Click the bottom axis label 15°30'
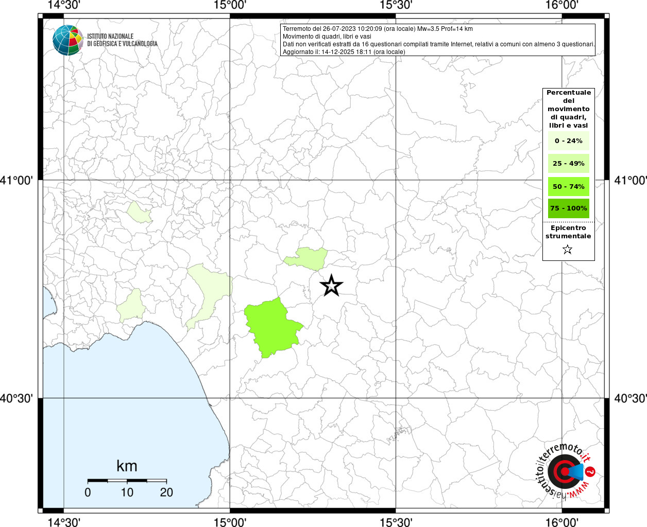The height and width of the screenshot is (527, 647). pyautogui.click(x=396, y=522)
